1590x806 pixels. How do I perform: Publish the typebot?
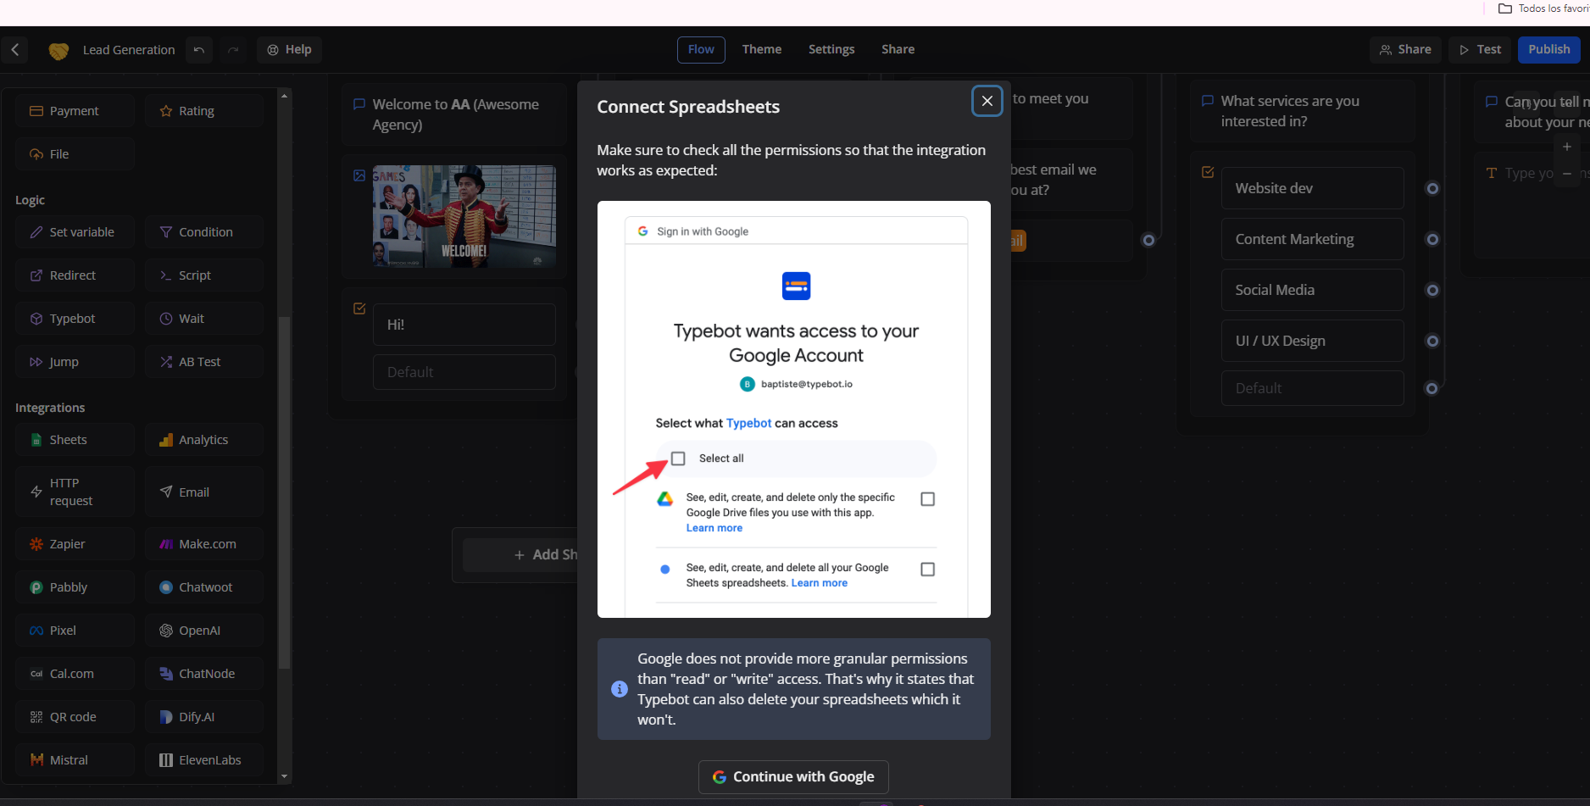tap(1549, 50)
